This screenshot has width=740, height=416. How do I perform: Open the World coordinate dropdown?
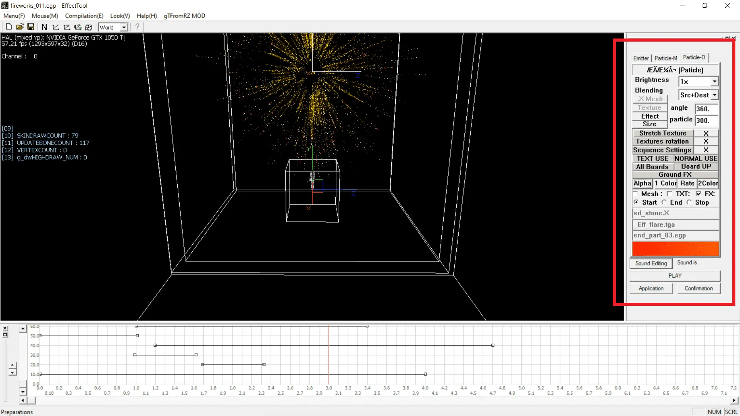pyautogui.click(x=124, y=27)
